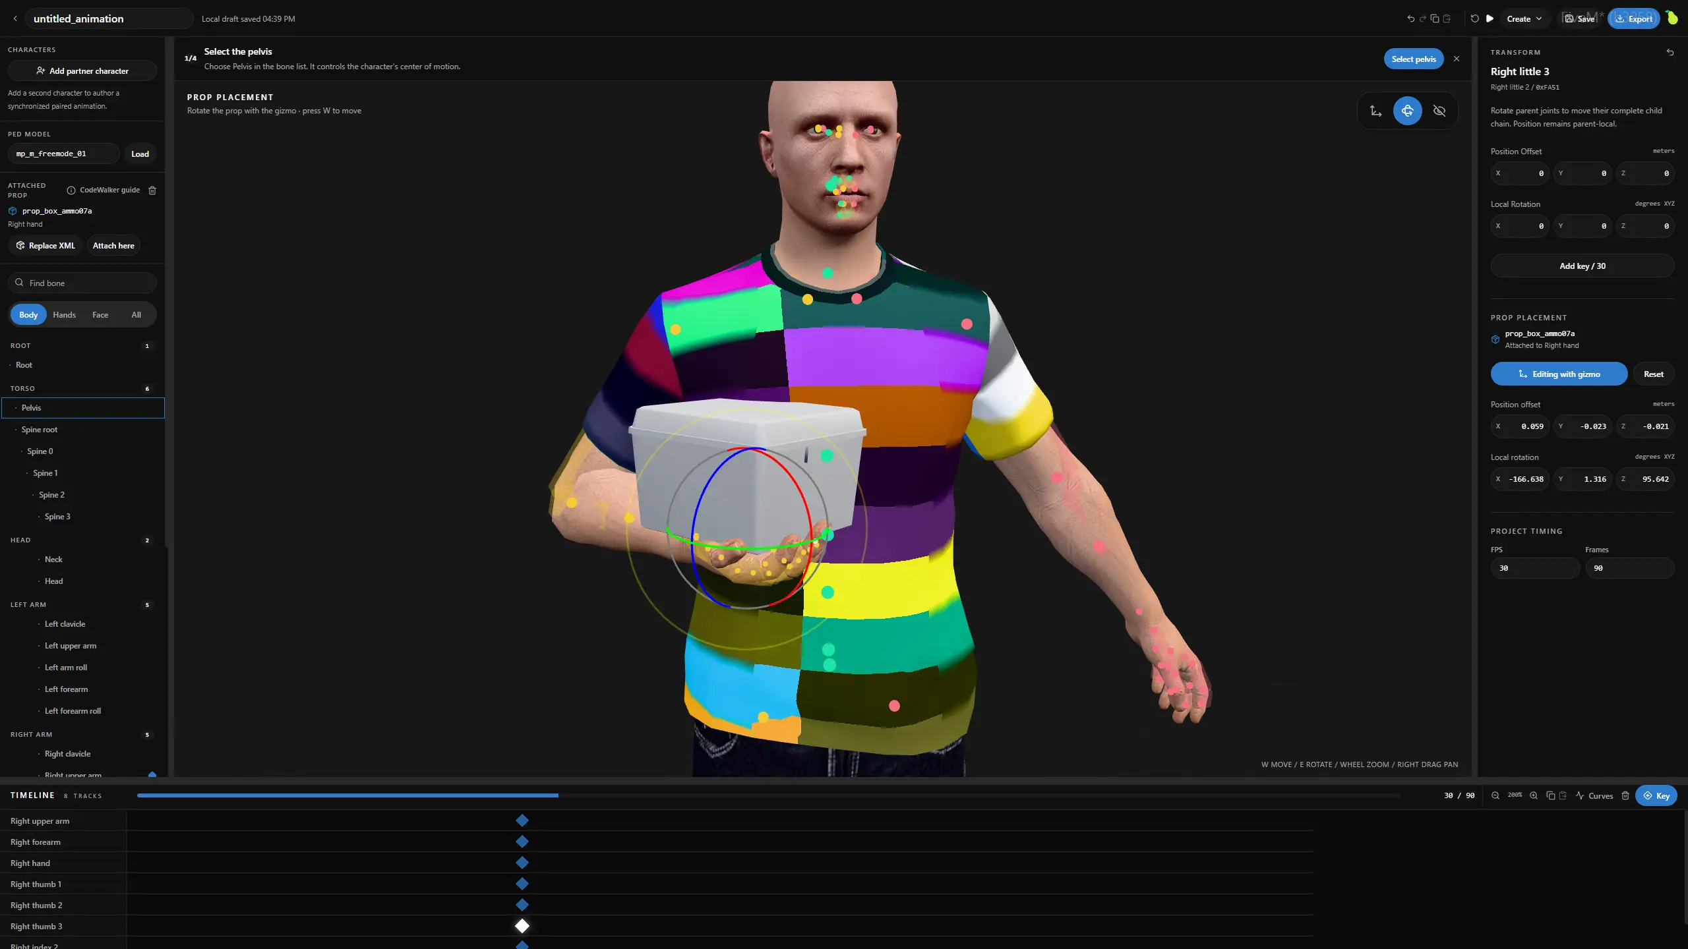Click into ped model name field
1688x949 pixels.
tap(64, 154)
